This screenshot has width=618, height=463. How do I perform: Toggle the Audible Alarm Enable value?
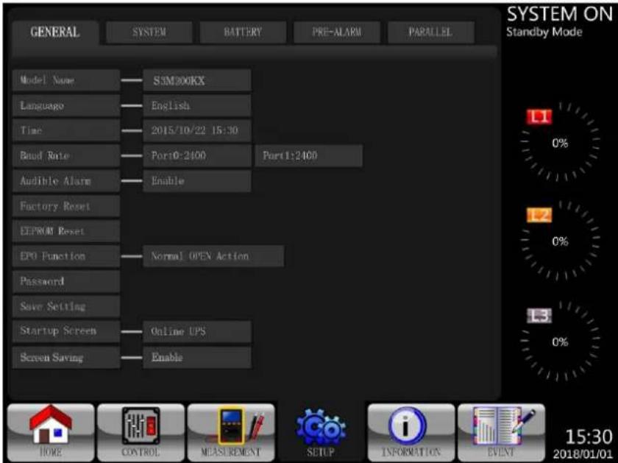197,180
